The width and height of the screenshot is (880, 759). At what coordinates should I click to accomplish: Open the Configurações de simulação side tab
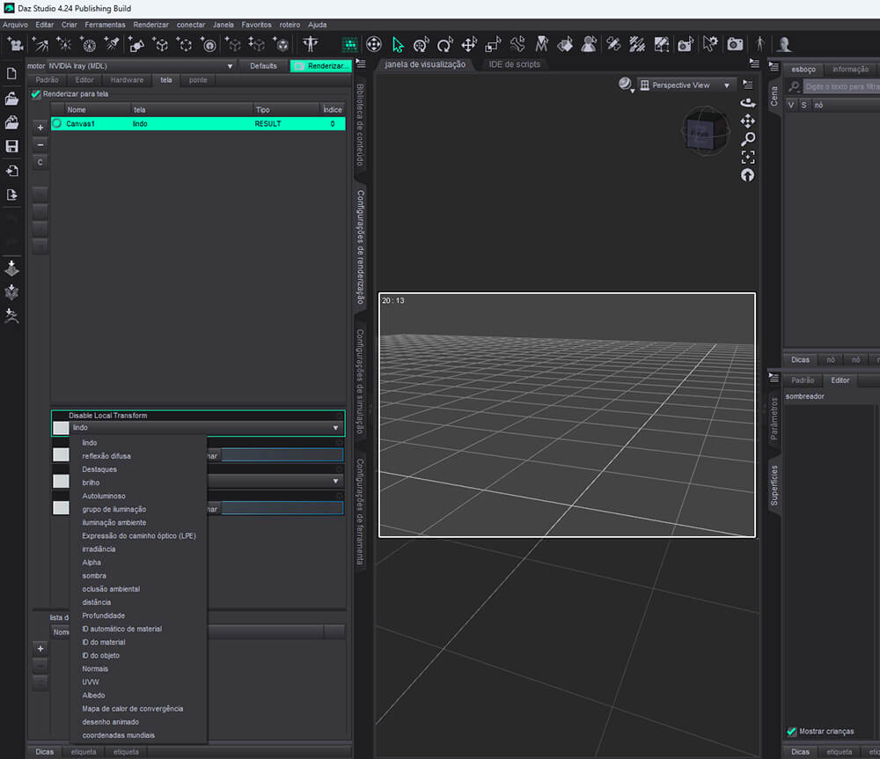(x=360, y=381)
